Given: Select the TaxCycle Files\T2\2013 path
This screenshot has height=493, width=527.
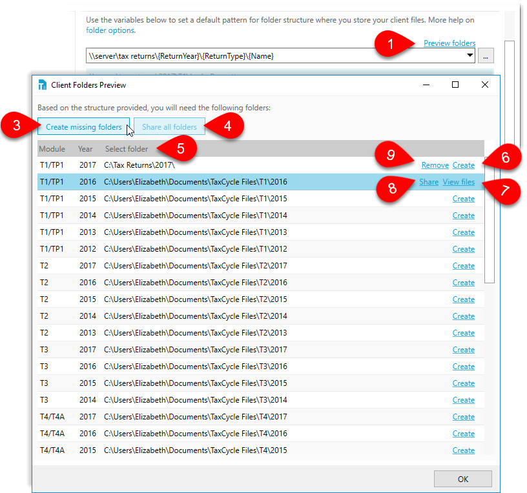Looking at the screenshot, I should coord(196,333).
